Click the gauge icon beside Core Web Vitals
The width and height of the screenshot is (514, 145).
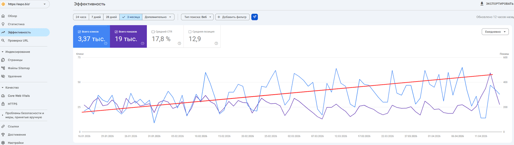[x=3, y=96]
